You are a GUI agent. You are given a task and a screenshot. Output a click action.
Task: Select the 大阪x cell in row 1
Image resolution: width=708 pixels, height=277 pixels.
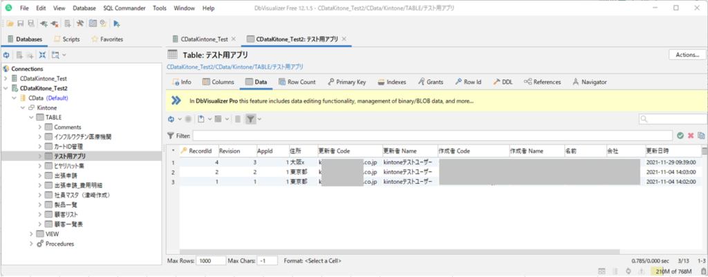pos(304,162)
